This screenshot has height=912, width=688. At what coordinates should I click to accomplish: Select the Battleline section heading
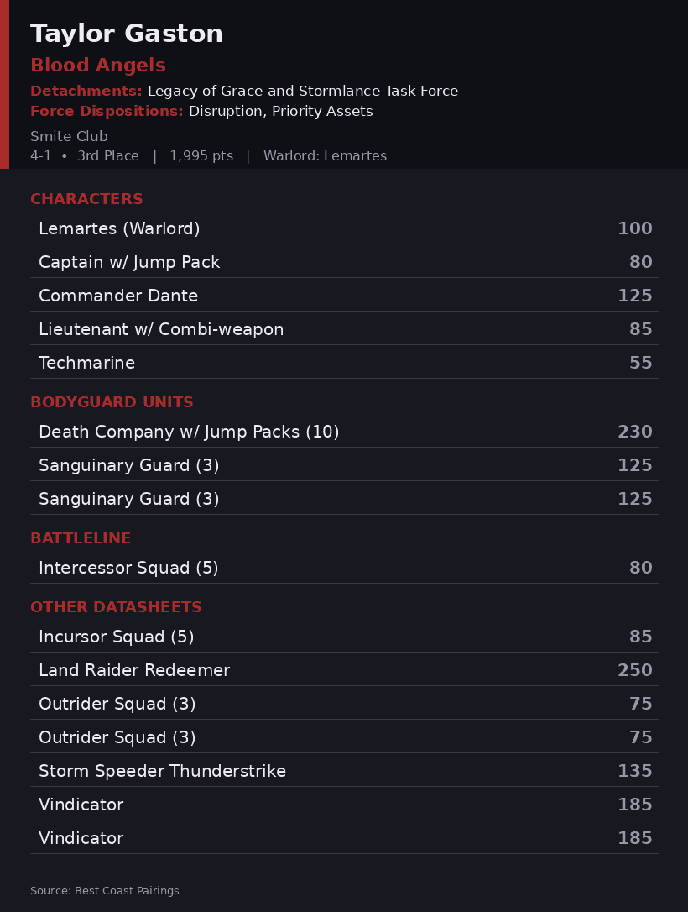81,538
